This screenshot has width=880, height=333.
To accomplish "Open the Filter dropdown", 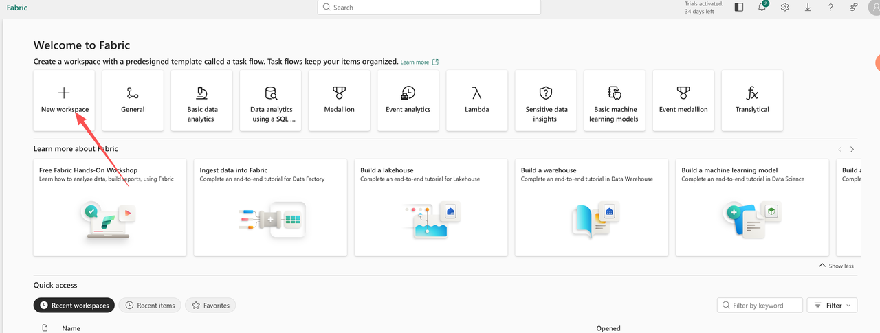I will pyautogui.click(x=832, y=306).
